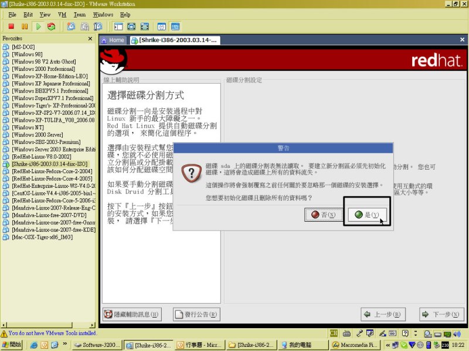Click the summary view toolbar icon
Image resolution: width=469 pixels, height=351 pixels.
pyautogui.click(x=162, y=26)
